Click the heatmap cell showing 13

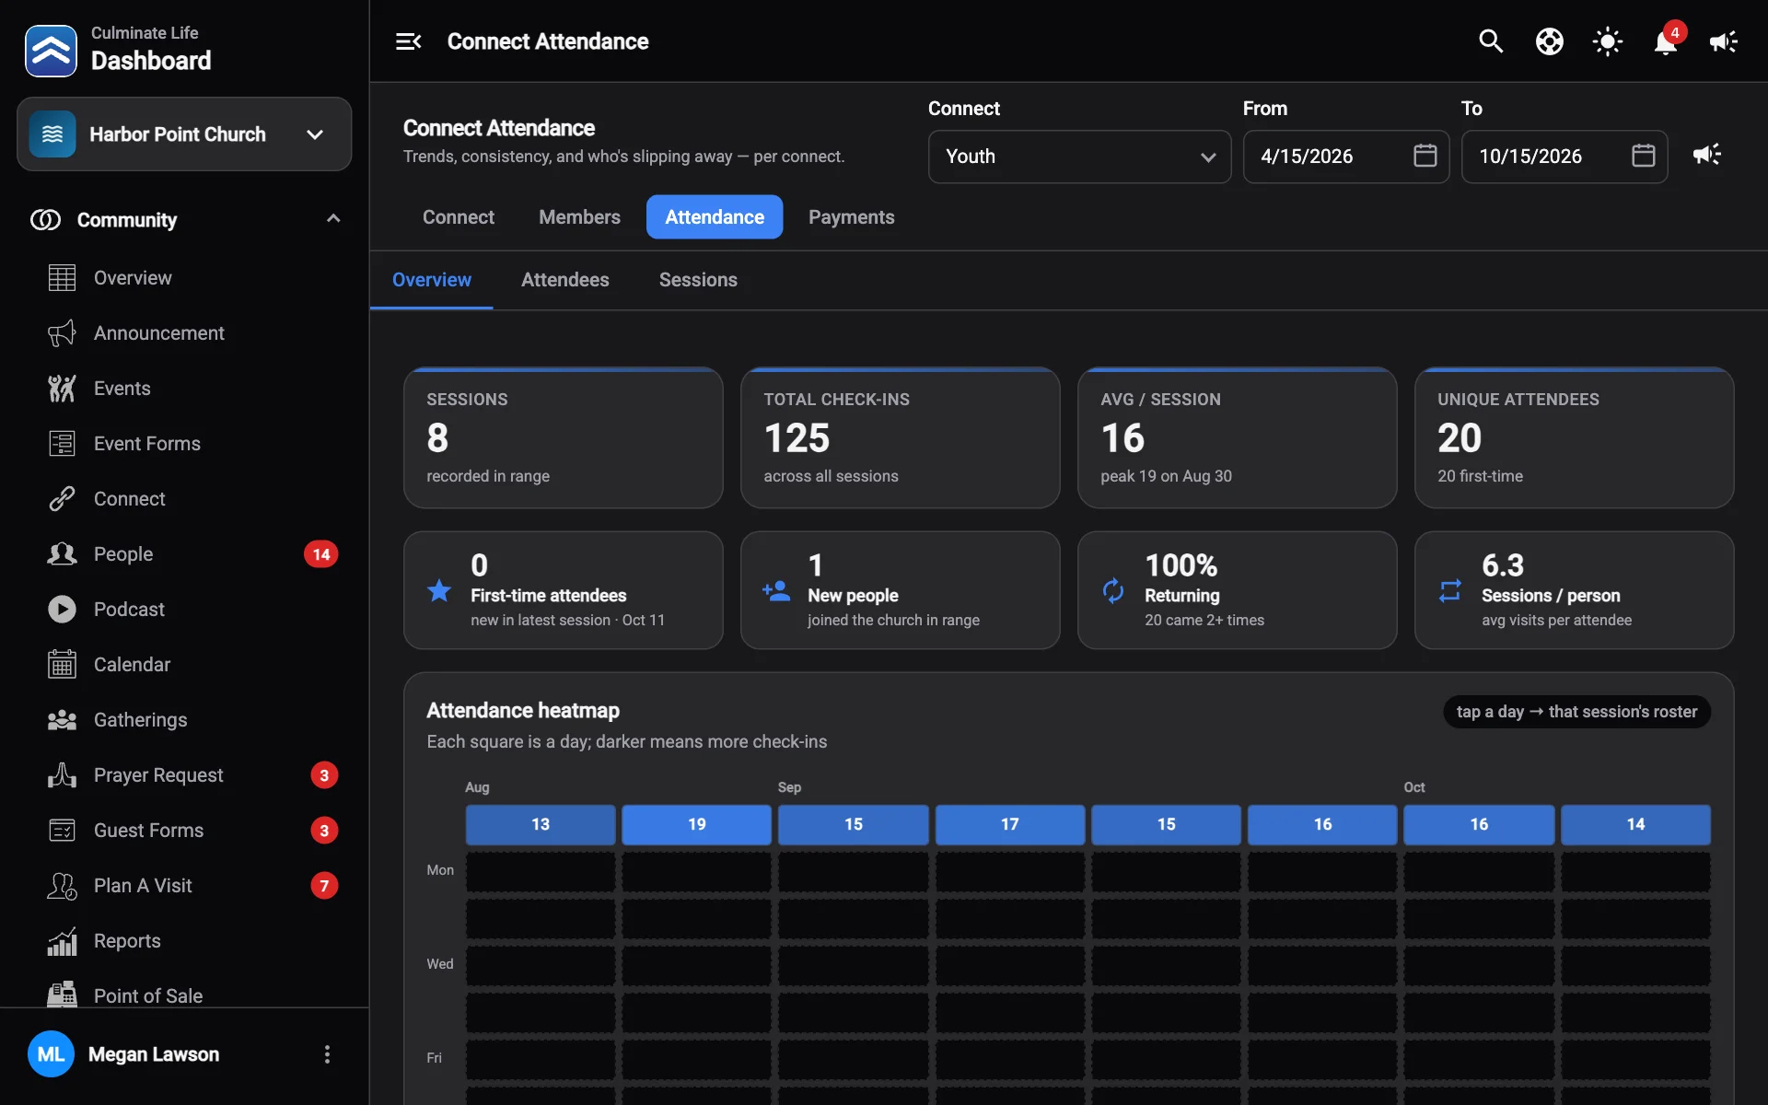(541, 824)
